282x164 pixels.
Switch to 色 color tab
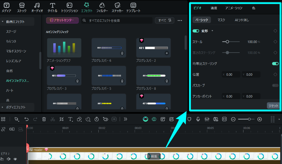click(253, 8)
